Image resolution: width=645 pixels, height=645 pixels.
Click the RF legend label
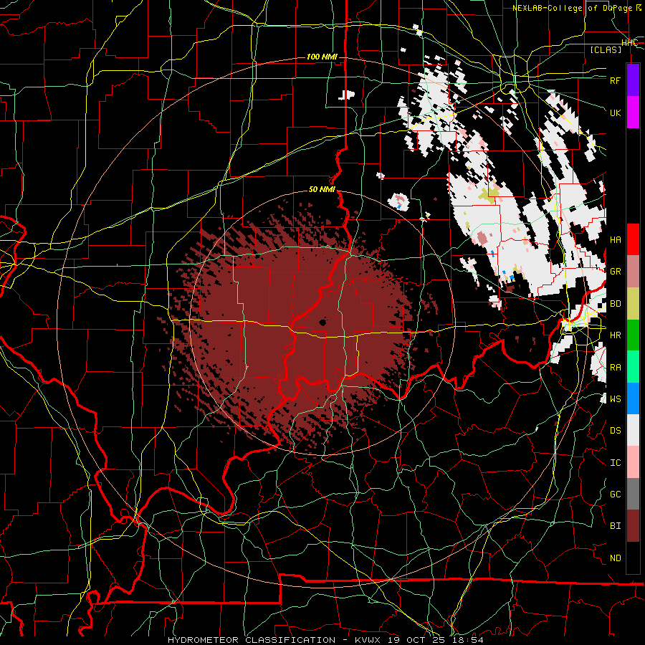(616, 80)
